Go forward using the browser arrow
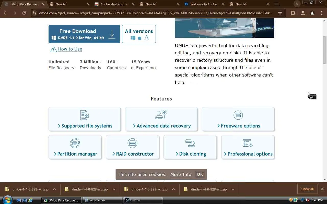This screenshot has height=204, width=327. coord(15,13)
